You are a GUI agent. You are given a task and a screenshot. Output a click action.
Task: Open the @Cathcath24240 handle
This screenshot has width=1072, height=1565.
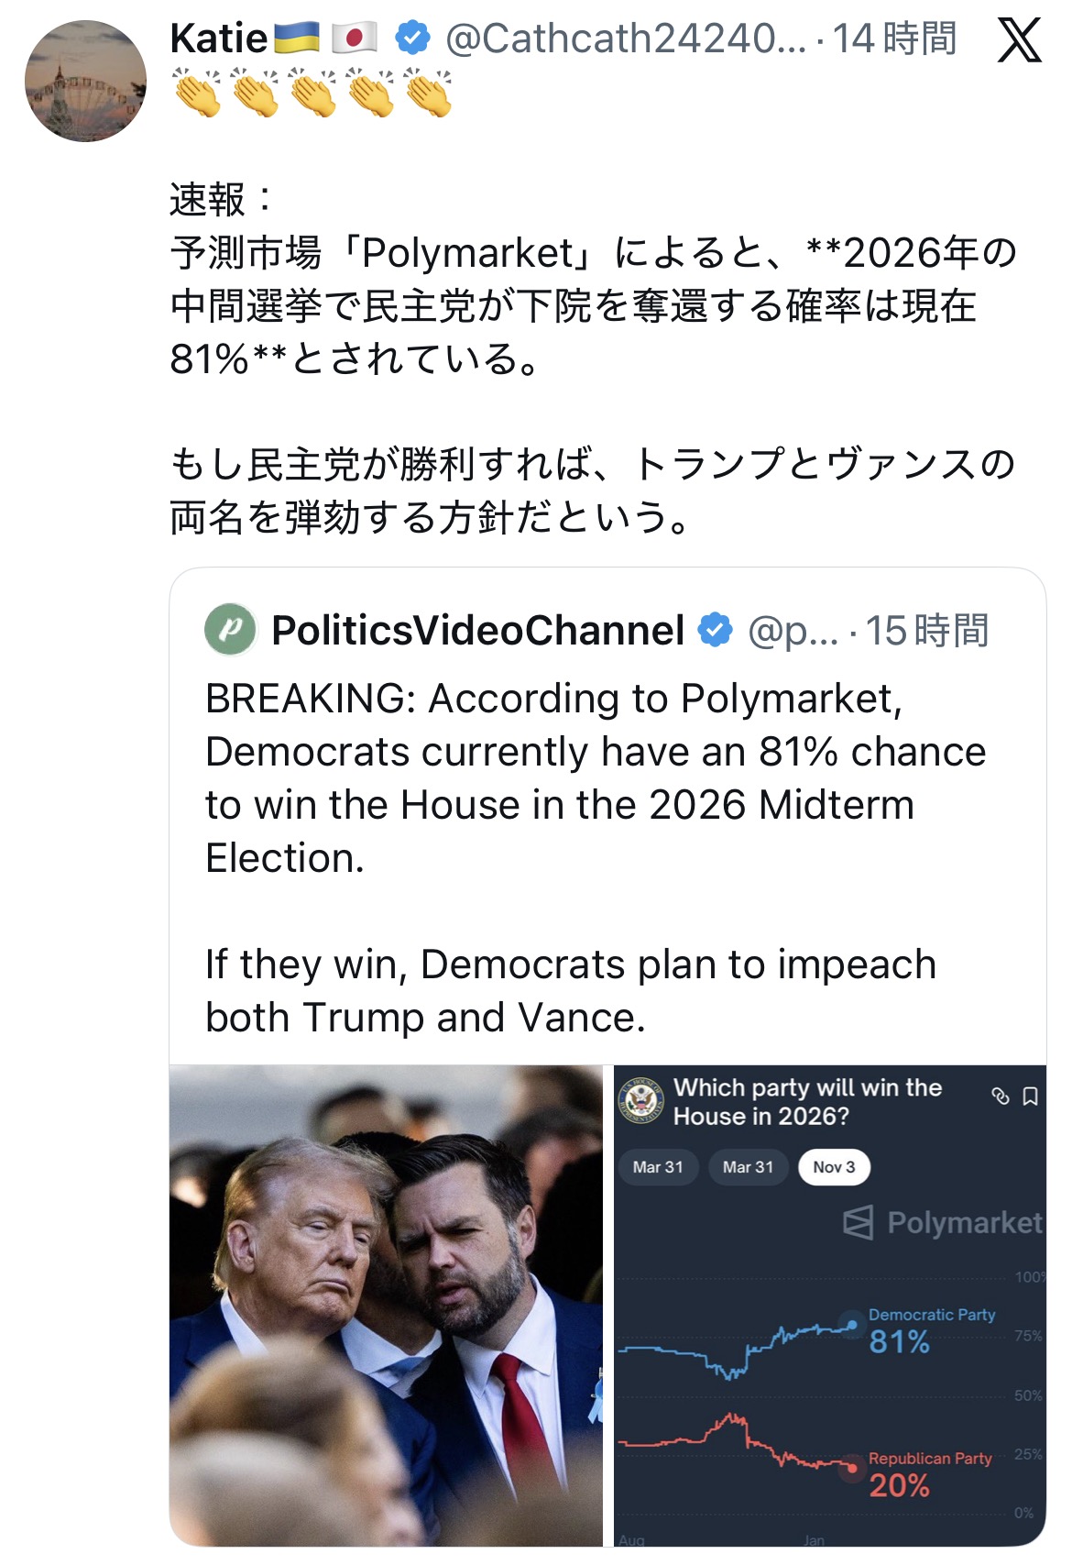click(625, 39)
